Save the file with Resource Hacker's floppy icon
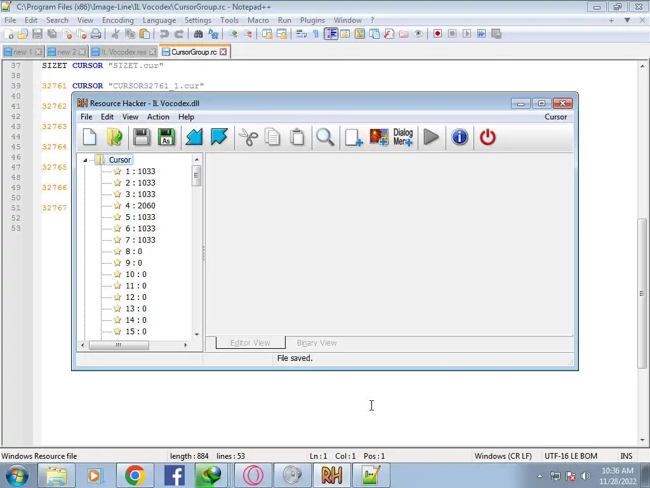This screenshot has width=650, height=488. (142, 137)
